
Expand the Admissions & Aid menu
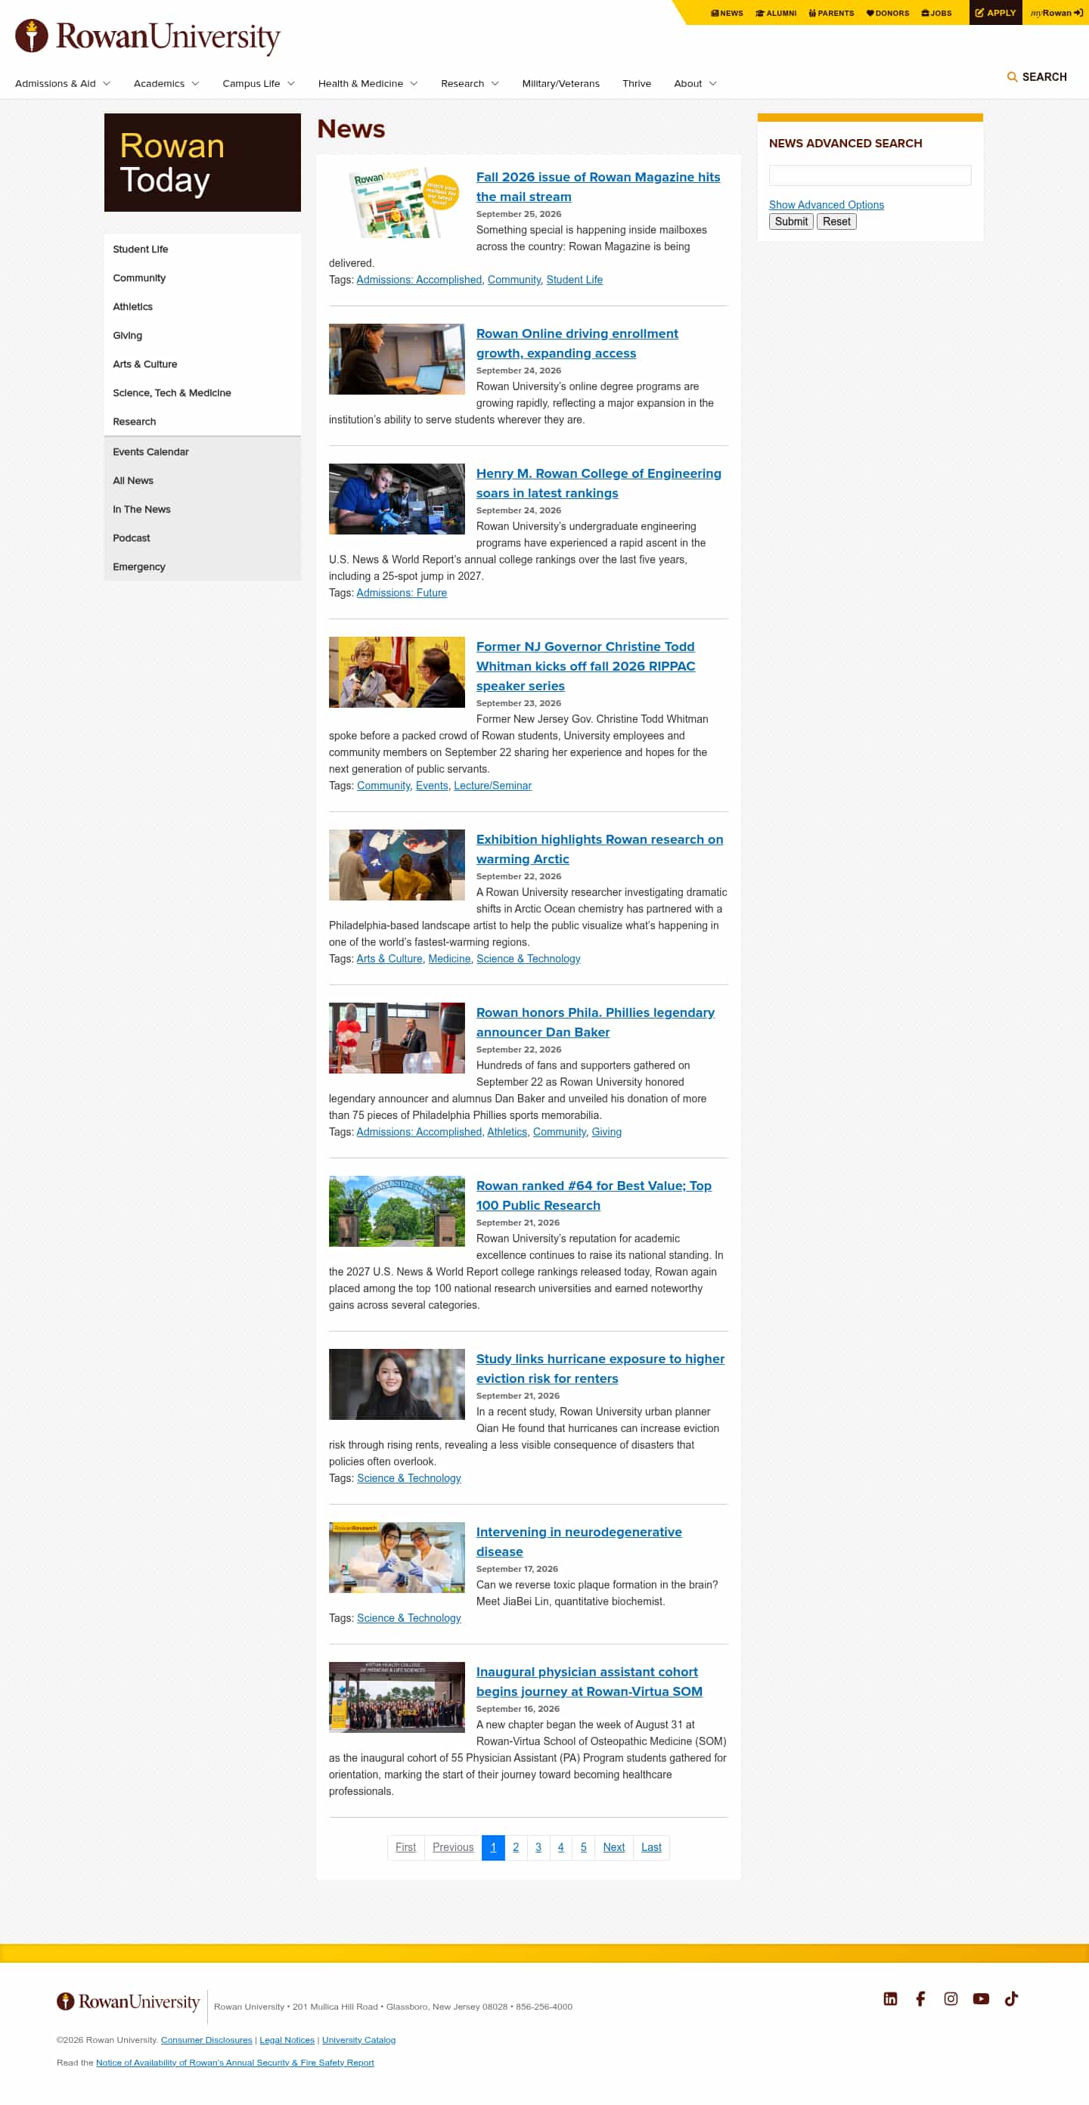(62, 83)
